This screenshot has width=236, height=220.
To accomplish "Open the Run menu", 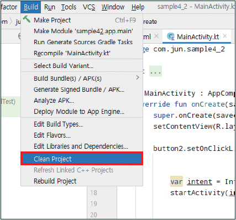I will [50, 7].
